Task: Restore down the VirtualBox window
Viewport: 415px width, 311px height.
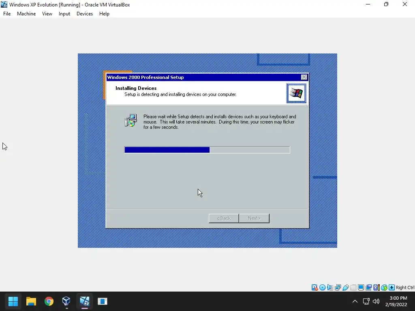Action: tap(386, 4)
